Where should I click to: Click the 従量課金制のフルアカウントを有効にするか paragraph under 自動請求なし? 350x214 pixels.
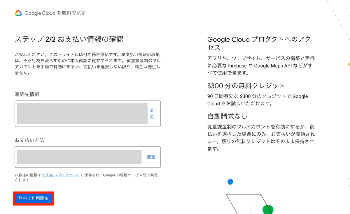261,138
